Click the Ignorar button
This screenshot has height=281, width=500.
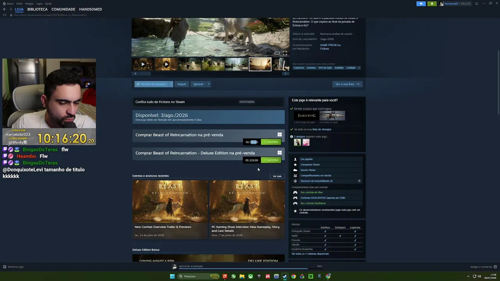[198, 84]
